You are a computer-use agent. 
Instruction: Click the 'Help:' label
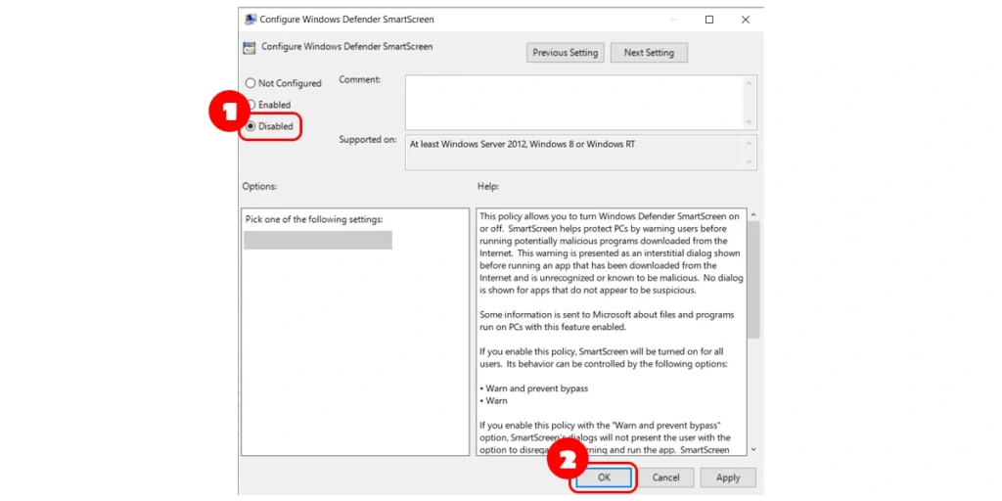point(488,187)
